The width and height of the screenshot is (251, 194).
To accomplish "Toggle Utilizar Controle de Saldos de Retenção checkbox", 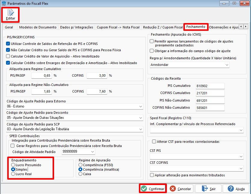I will pos(8,44).
